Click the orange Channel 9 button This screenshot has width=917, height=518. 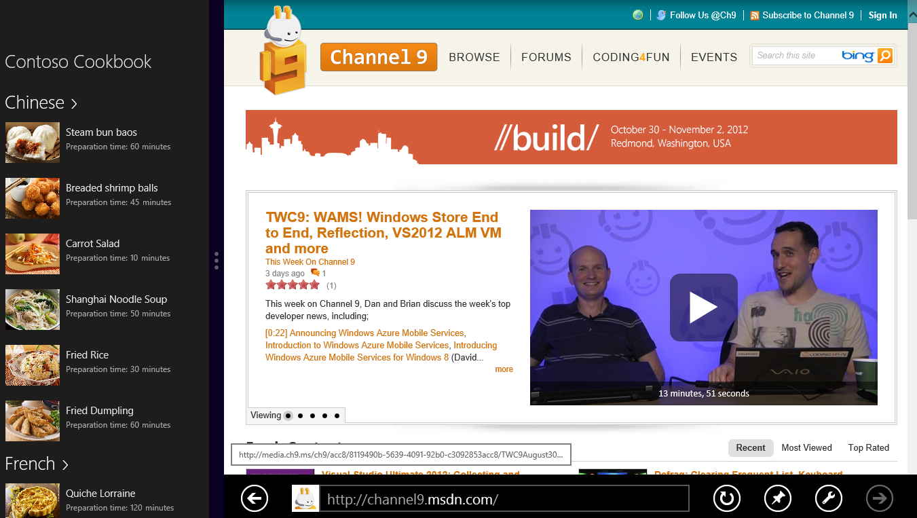(379, 57)
